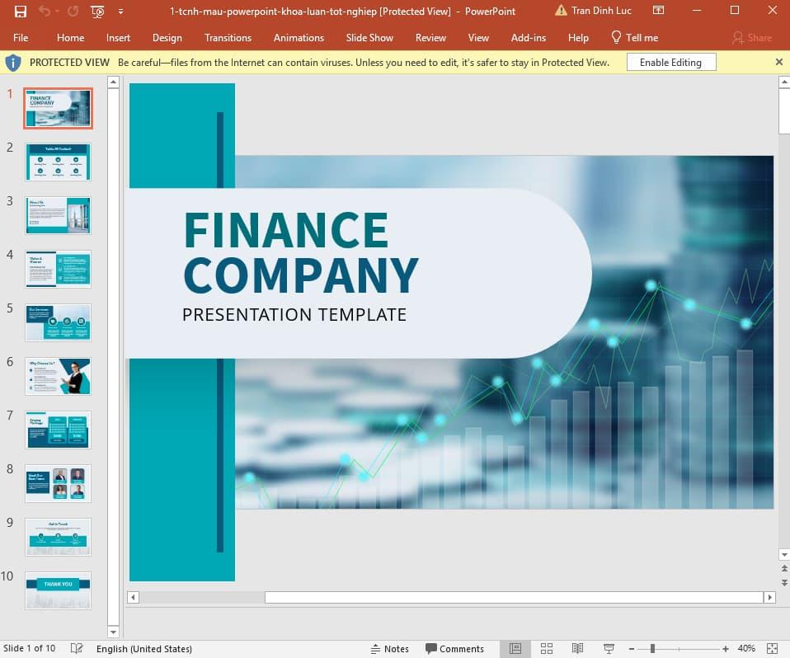Start Slide Show from status bar

609,649
